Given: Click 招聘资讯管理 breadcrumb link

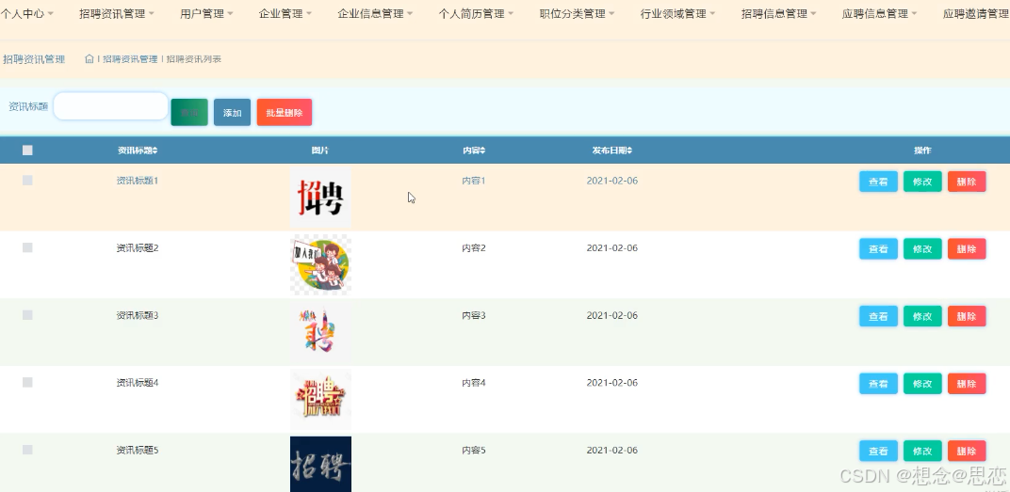Looking at the screenshot, I should [x=130, y=59].
